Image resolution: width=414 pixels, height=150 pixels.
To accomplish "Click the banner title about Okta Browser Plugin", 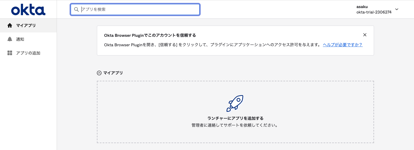I will click(150, 35).
